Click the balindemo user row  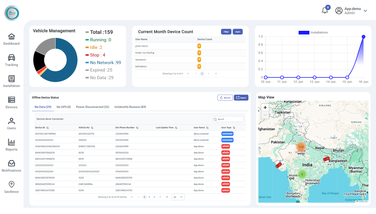pyautogui.click(x=190, y=66)
